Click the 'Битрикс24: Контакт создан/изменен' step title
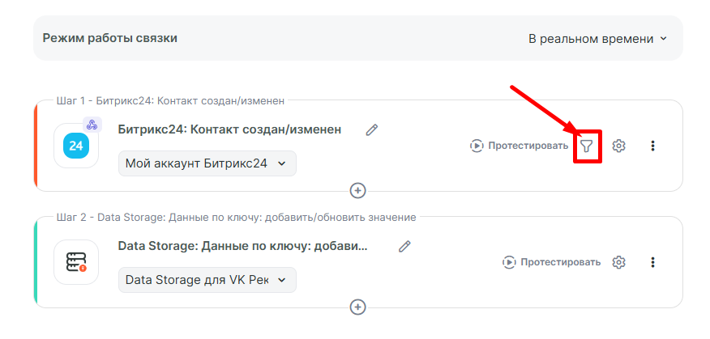 tap(229, 129)
